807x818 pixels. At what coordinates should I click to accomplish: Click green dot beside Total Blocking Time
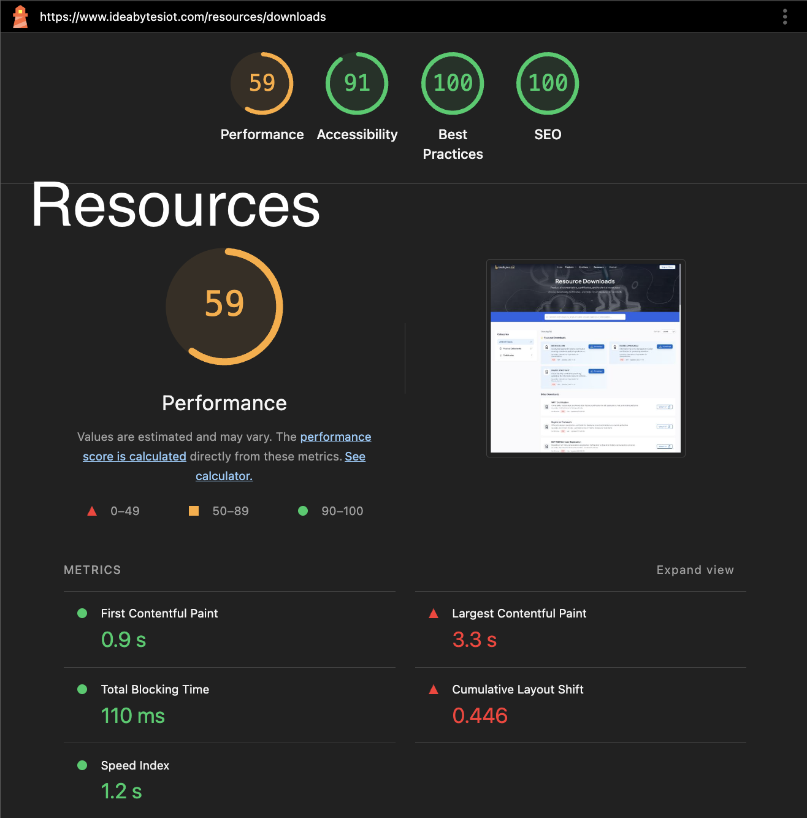pos(82,689)
